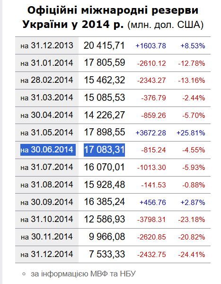Click the title 'Офіційні міжнародні резерви України'
The width and height of the screenshot is (221, 284).
tap(113, 17)
